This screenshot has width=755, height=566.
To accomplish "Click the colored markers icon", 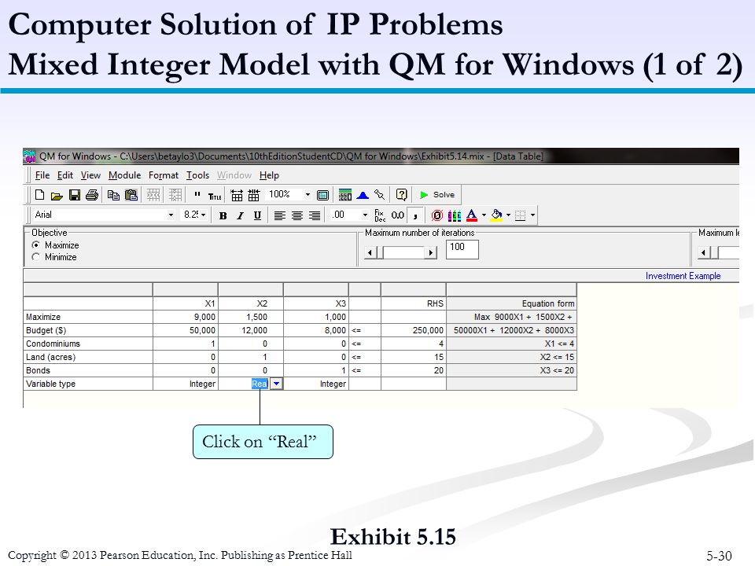I will coord(454,215).
